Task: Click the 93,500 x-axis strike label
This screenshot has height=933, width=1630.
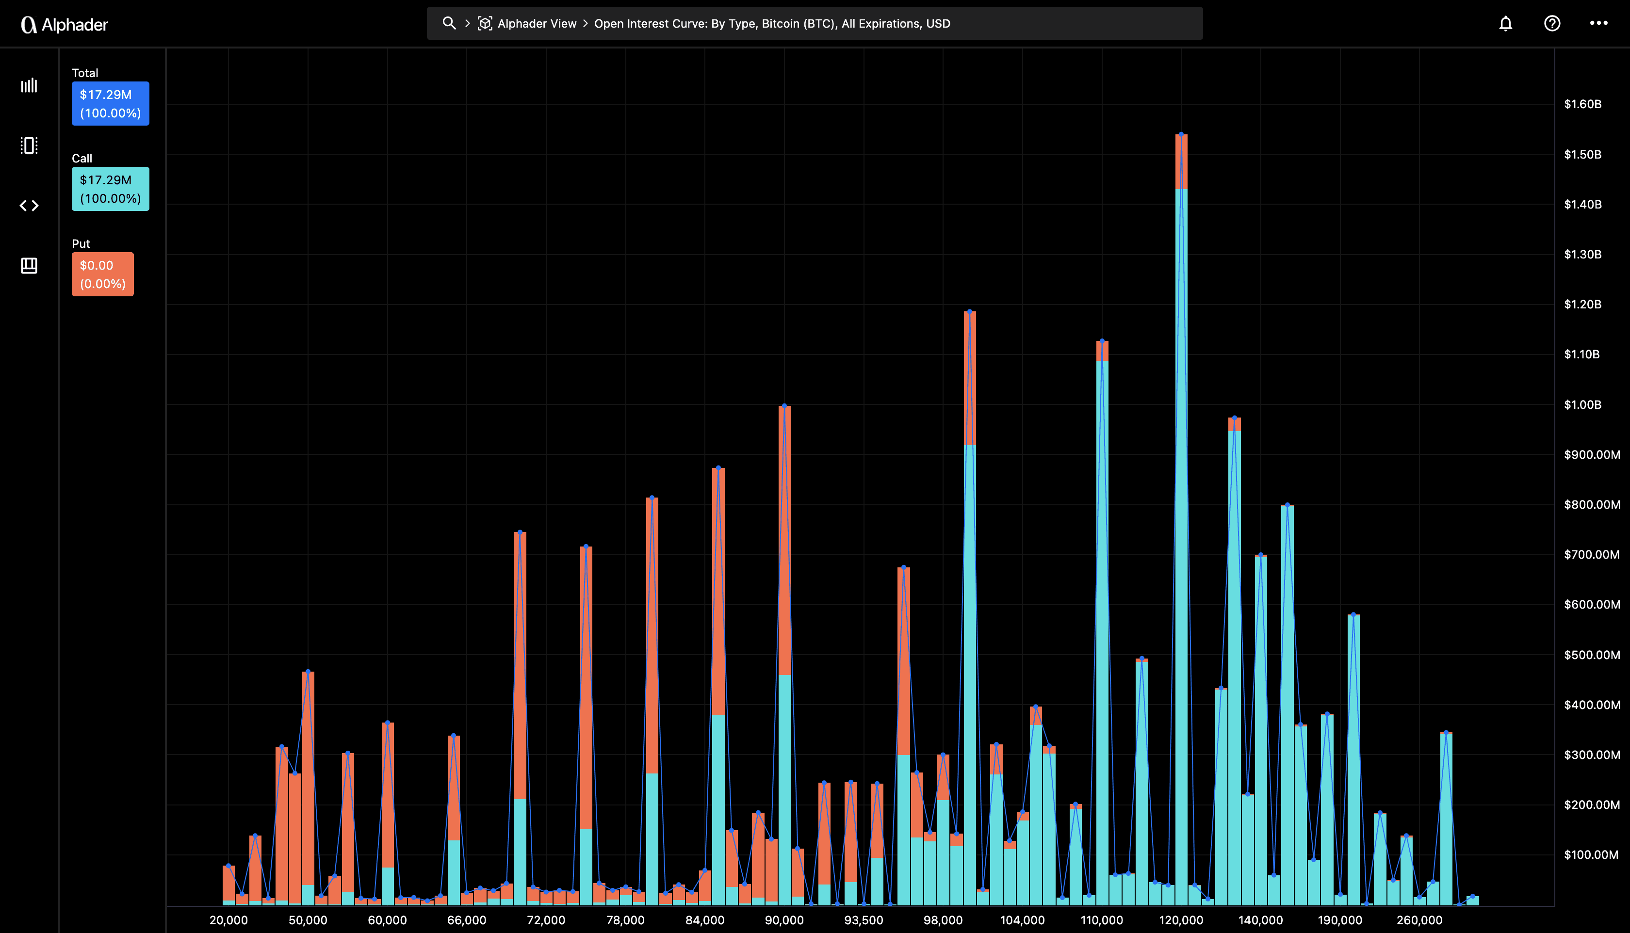Action: click(864, 920)
